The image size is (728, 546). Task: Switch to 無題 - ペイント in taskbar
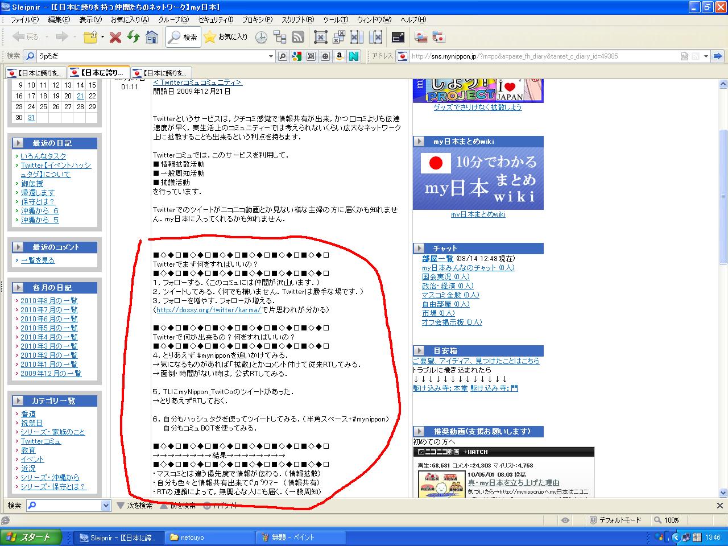tap(301, 537)
